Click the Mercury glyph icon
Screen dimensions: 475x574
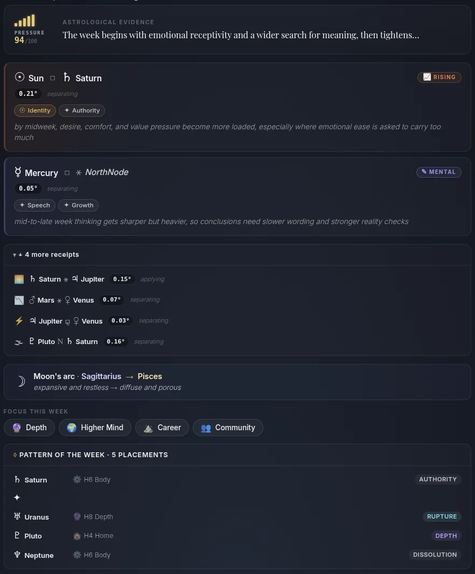pyautogui.click(x=18, y=172)
